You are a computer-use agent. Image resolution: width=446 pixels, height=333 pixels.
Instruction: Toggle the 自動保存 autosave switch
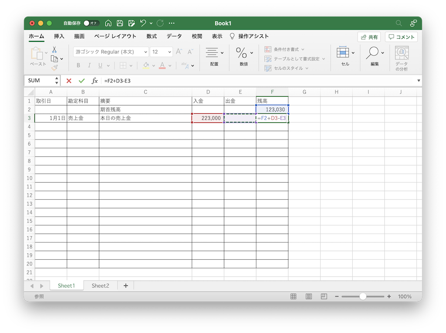[91, 23]
